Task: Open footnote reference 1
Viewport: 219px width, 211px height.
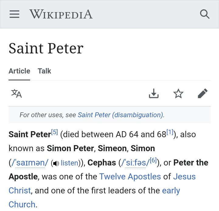Action: (170, 132)
